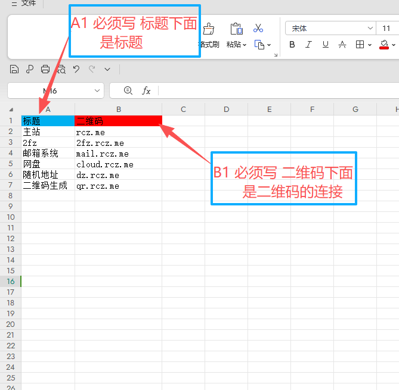Apply the red fill color bucket
399x390 pixels.
pyautogui.click(x=384, y=45)
